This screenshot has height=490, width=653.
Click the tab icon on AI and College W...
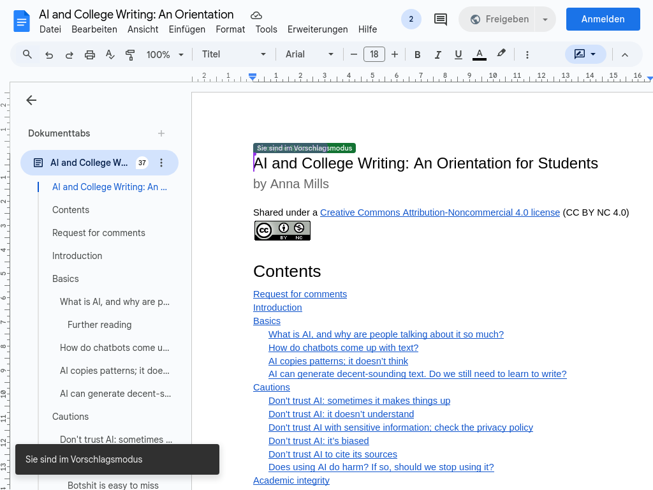point(38,163)
